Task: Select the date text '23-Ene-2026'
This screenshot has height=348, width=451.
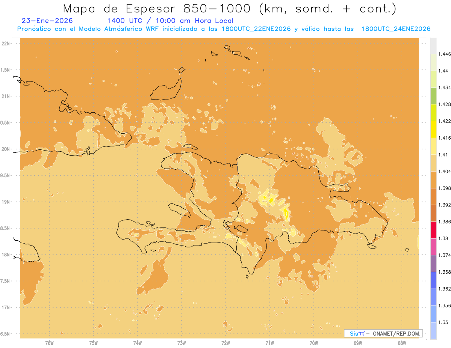Action: (47, 21)
